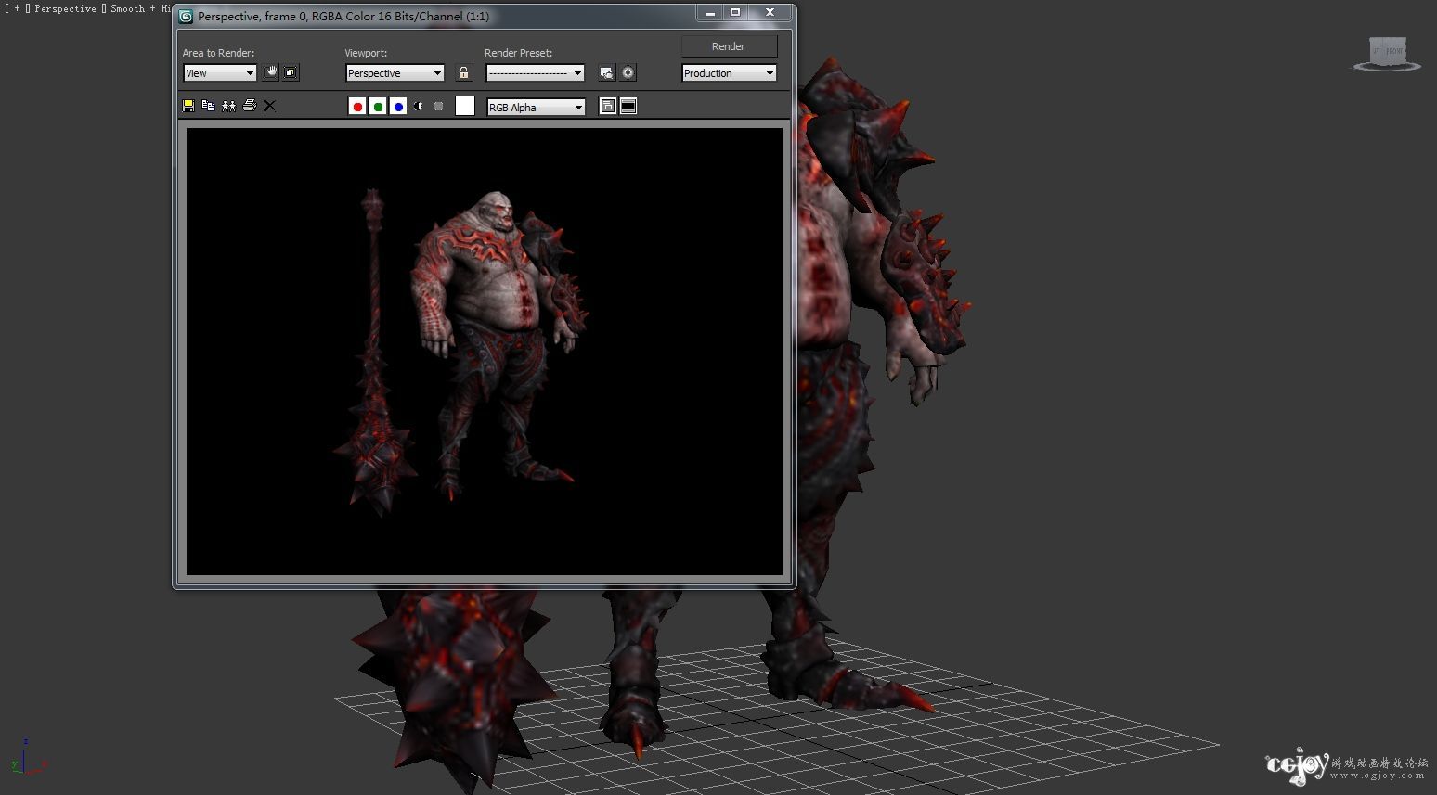
Task: Click the Auto Region Selected icon
Action: [x=291, y=72]
